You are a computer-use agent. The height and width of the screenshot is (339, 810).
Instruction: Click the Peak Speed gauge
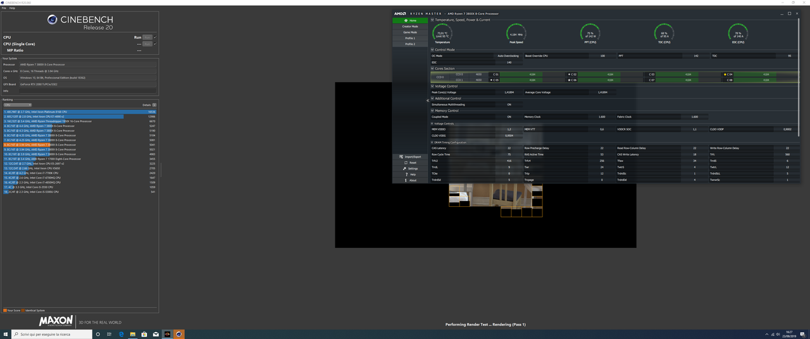(x=516, y=33)
